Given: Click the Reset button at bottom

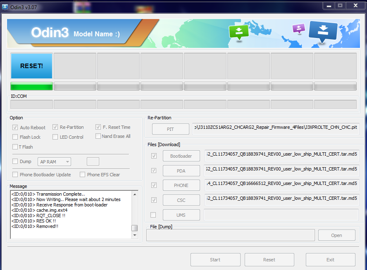Looking at the screenshot, I should coord(269,260).
